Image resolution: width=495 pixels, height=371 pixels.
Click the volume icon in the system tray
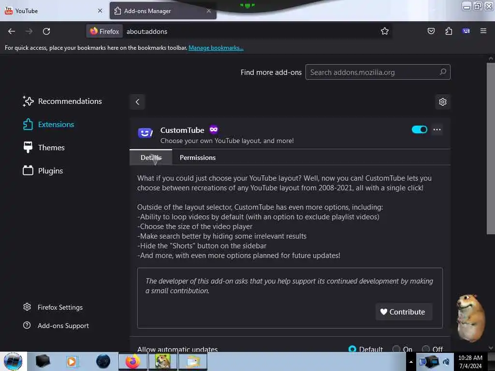(446, 362)
